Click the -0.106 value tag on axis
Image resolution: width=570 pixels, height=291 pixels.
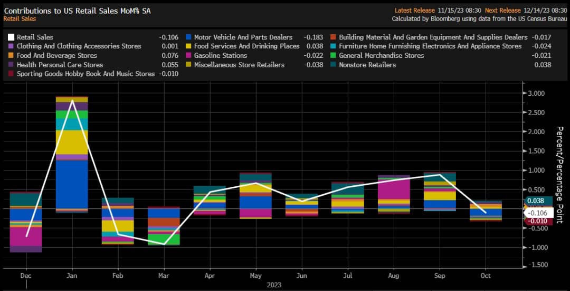pos(538,213)
